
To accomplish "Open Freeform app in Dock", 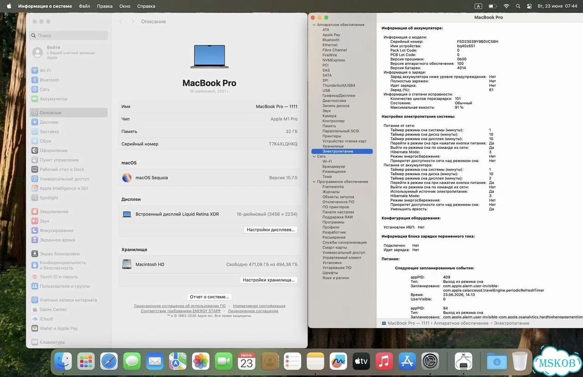I will pyautogui.click(x=338, y=362).
